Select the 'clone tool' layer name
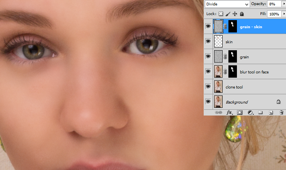 tap(234, 87)
